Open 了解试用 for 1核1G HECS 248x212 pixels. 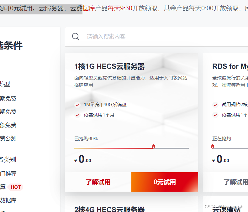coord(98,182)
